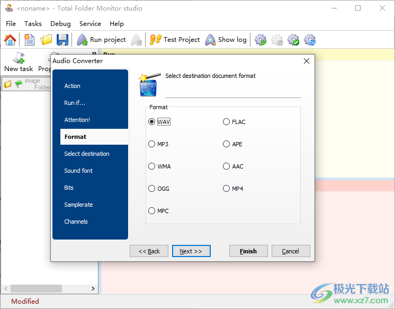Image resolution: width=395 pixels, height=309 pixels.
Task: Open the Help menu
Action: click(116, 24)
